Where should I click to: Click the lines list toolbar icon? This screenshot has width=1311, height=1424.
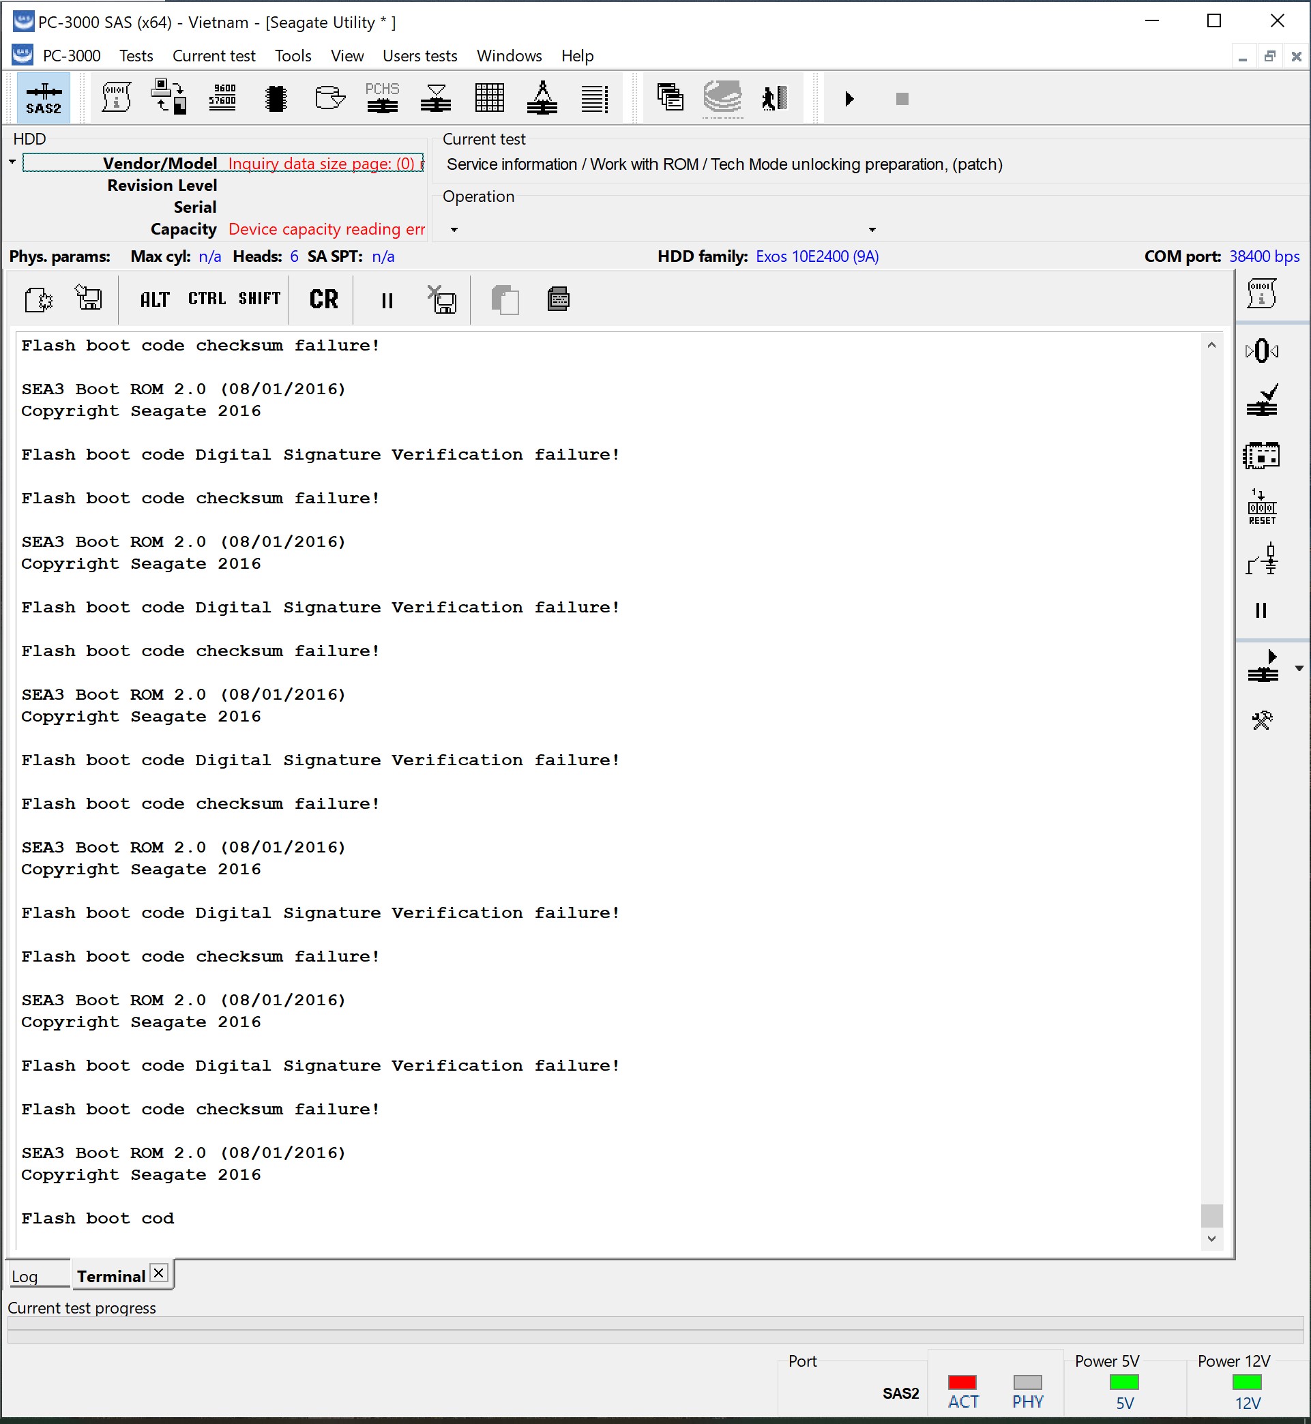pyautogui.click(x=595, y=98)
